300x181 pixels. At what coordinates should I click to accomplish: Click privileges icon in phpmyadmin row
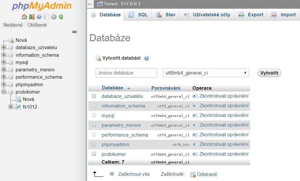click(x=195, y=144)
